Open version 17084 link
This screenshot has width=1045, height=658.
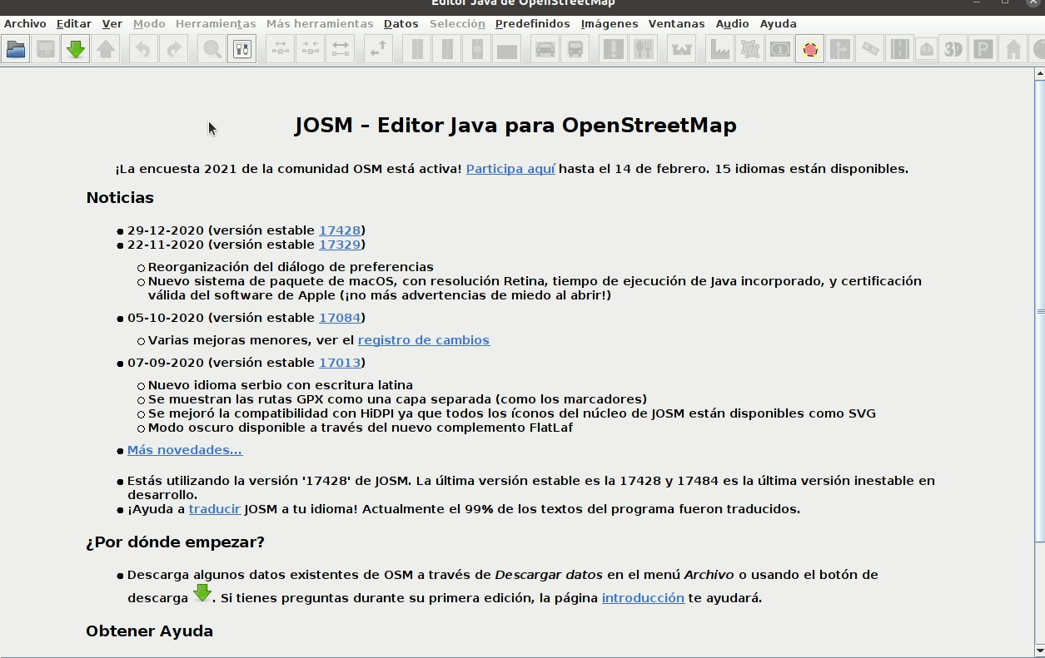(340, 318)
